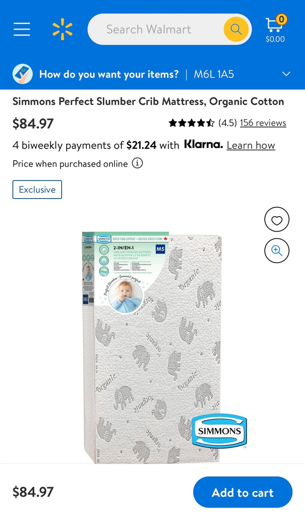This screenshot has height=513, width=305.
Task: Tap the phone delivery icon in banner
Action: (x=23, y=74)
